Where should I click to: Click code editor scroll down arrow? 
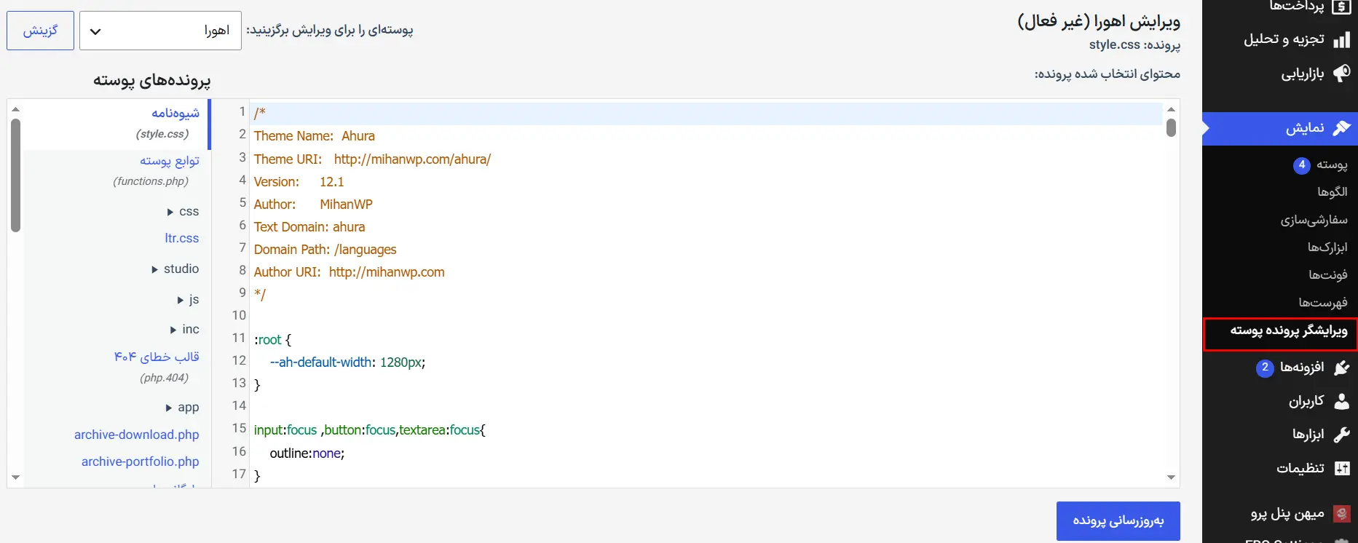pyautogui.click(x=1171, y=478)
